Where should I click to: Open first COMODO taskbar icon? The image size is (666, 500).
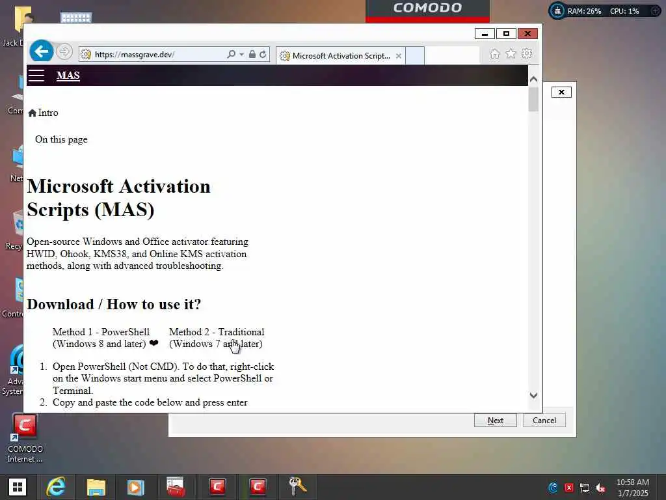click(217, 486)
